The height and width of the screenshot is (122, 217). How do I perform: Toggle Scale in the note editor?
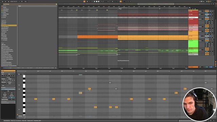click(23, 74)
